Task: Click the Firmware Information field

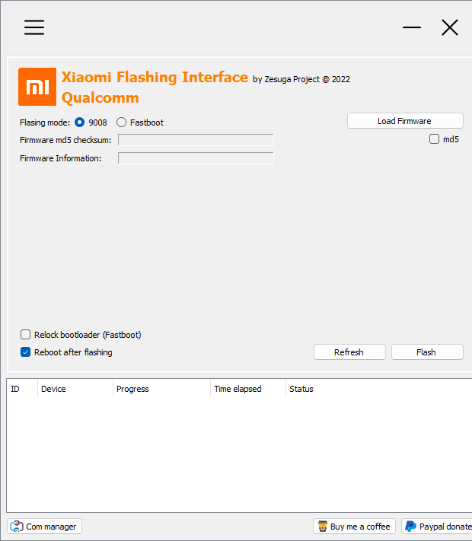Action: click(196, 158)
